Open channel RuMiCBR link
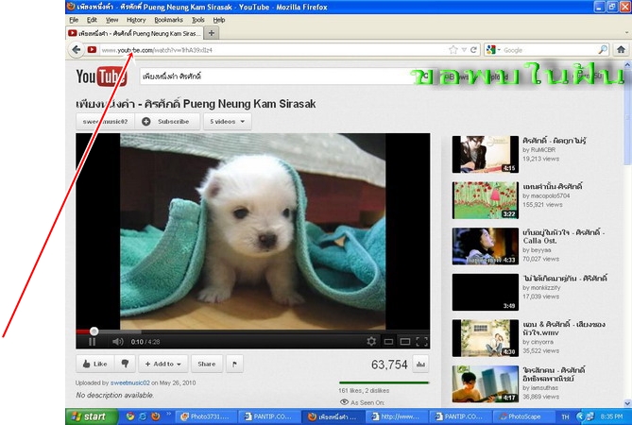632x425 pixels. (x=543, y=150)
